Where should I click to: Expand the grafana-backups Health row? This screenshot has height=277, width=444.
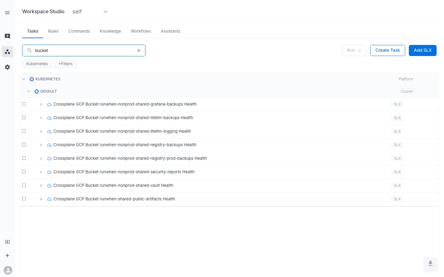click(41, 104)
